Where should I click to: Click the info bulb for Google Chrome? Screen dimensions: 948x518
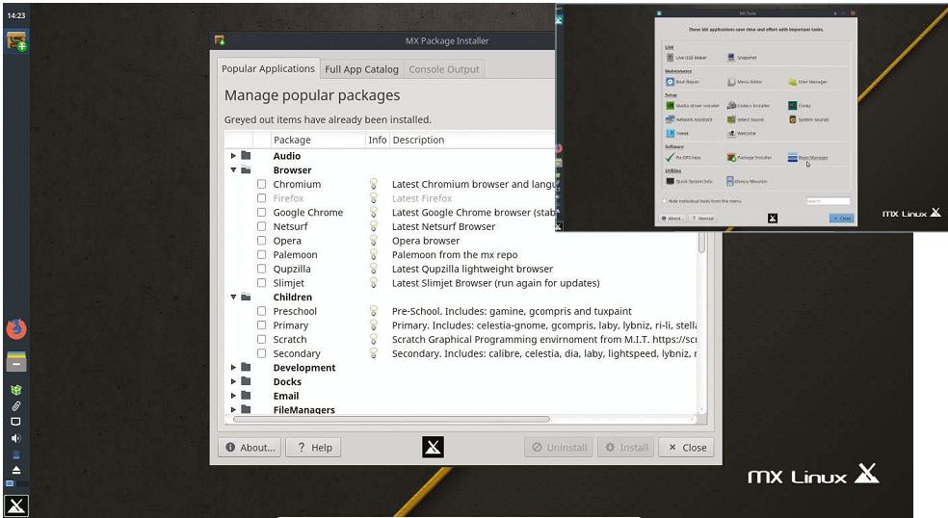click(374, 212)
